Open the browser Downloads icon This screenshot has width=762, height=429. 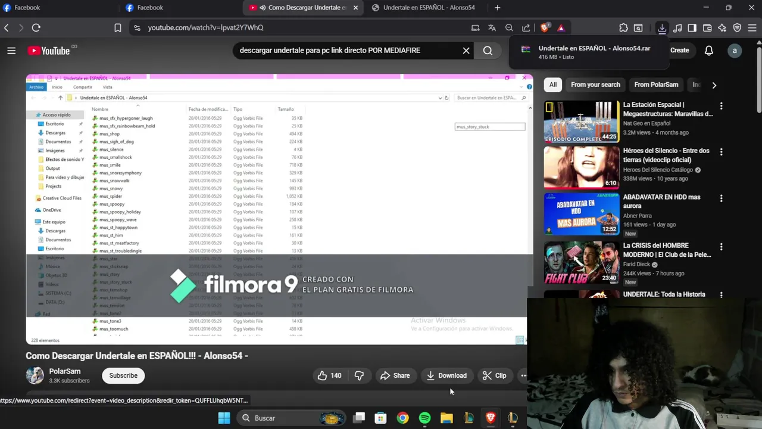pyautogui.click(x=662, y=27)
